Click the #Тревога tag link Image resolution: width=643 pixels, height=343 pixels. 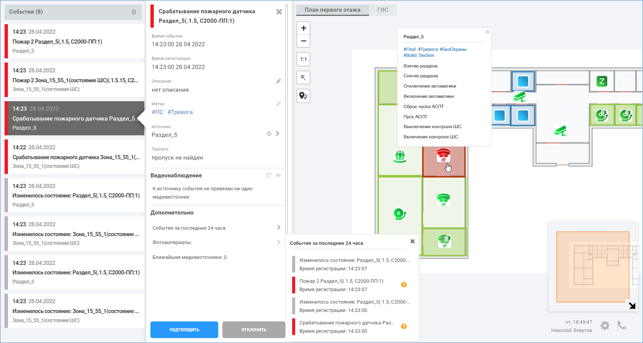click(180, 112)
